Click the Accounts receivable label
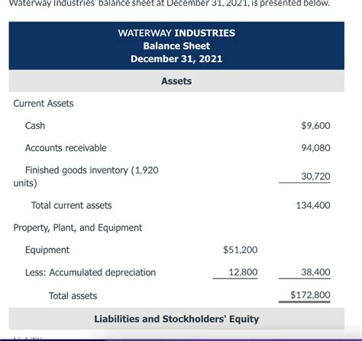Viewport: 362px width, 341px height. pyautogui.click(x=66, y=148)
